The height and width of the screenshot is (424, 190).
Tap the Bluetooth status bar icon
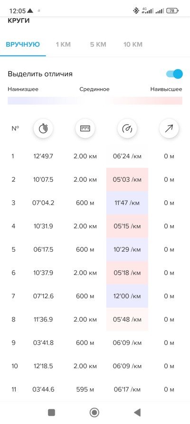coord(136,11)
